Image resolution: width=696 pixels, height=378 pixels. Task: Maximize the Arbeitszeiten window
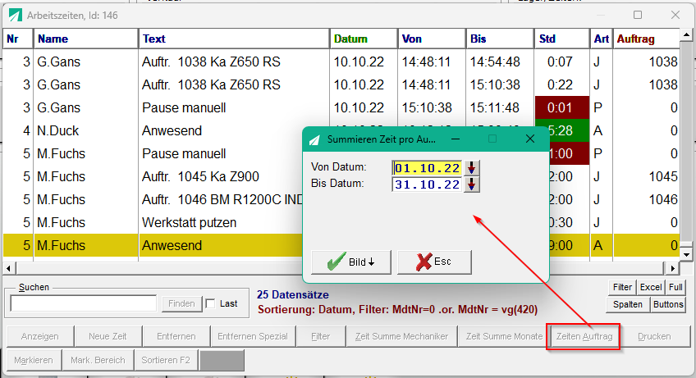638,15
